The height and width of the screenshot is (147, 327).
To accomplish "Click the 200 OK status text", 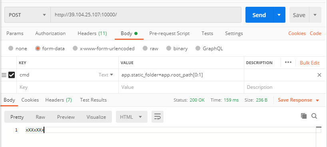I will (197, 100).
